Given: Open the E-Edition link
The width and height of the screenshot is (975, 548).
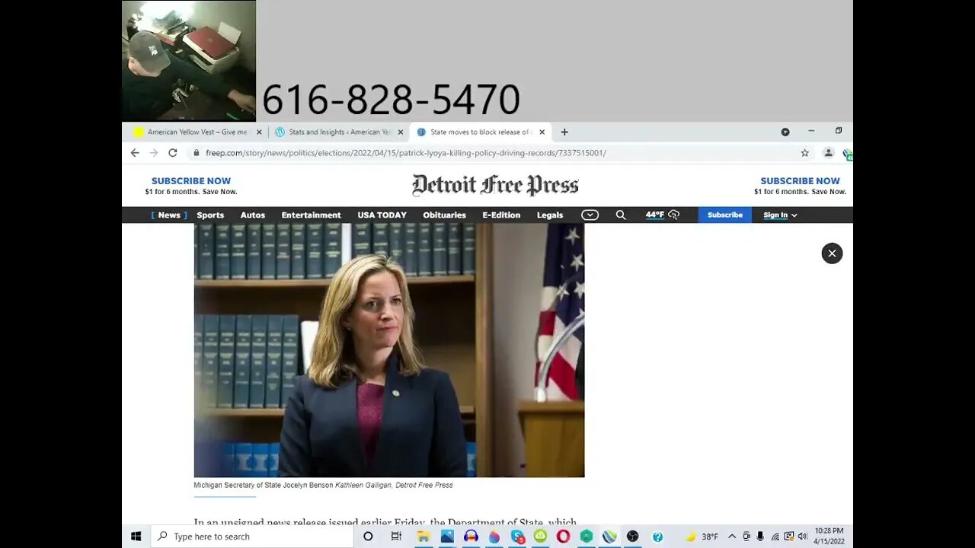Looking at the screenshot, I should click(501, 215).
